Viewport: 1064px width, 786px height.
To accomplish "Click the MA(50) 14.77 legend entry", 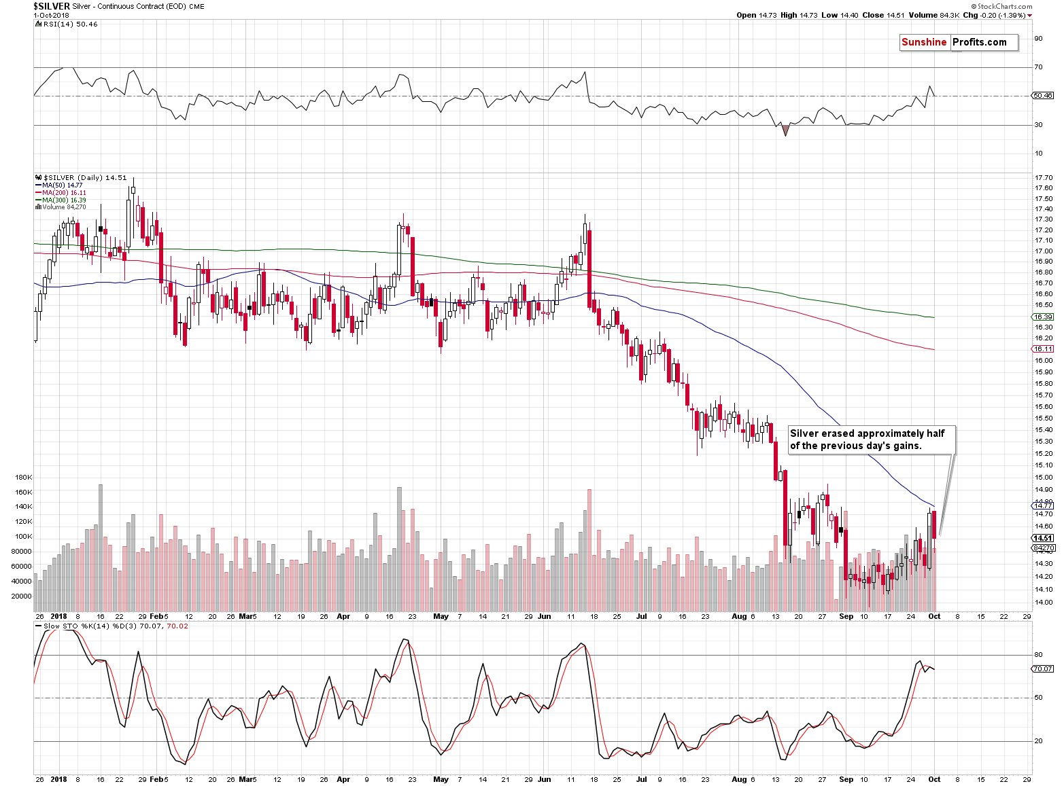I will tap(63, 185).
